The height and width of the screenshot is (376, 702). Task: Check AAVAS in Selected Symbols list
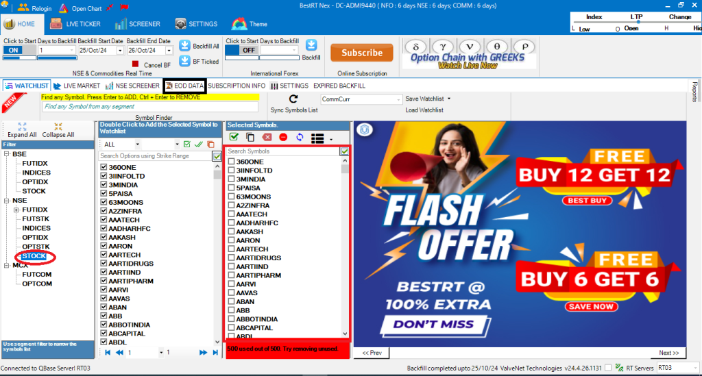(x=232, y=292)
